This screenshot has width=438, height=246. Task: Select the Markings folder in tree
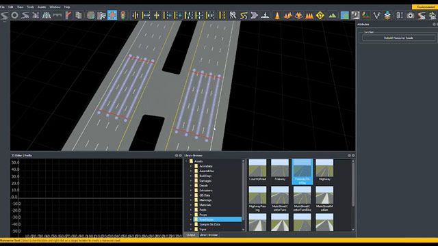(x=205, y=200)
